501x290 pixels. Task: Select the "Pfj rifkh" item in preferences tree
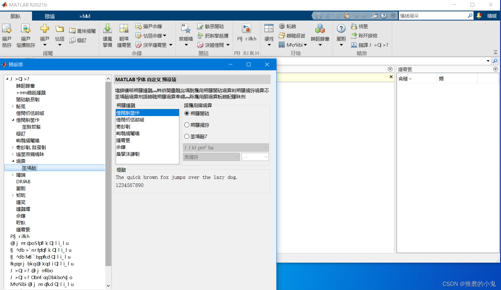tap(20, 236)
